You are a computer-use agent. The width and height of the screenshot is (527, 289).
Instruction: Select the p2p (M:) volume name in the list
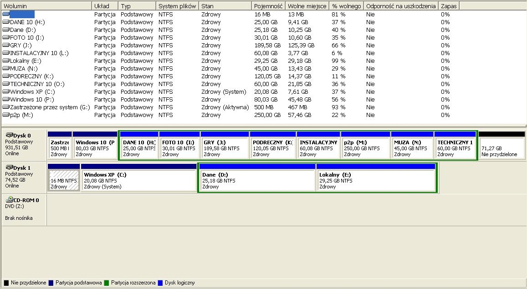[x=21, y=115]
